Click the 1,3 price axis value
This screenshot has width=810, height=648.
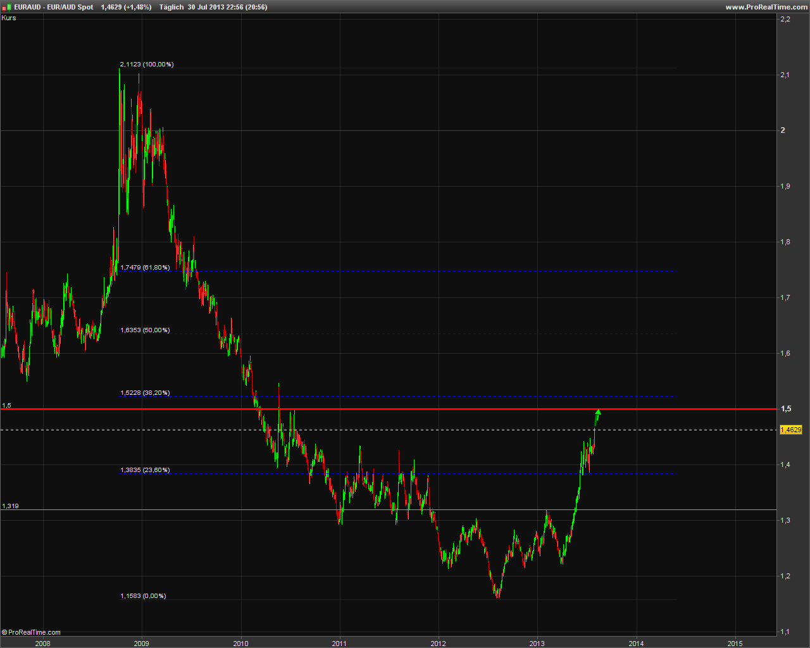point(785,520)
